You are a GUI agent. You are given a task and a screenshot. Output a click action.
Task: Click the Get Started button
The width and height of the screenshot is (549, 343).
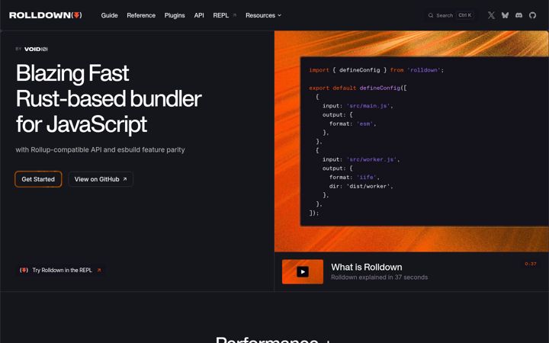pyautogui.click(x=38, y=179)
